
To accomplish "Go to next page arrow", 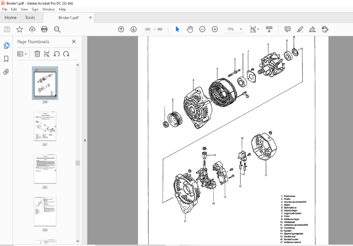I will tap(134, 29).
